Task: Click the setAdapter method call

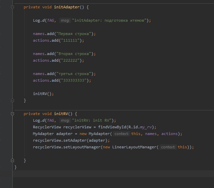Action: pyautogui.click(x=75, y=140)
